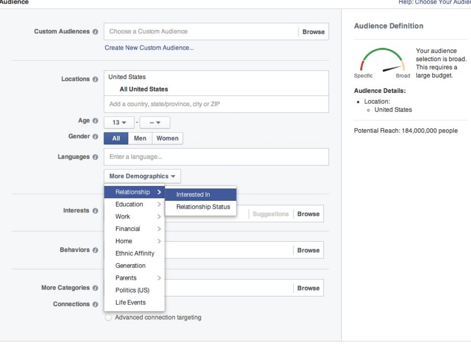471x353 pixels.
Task: Expand the Work submenu
Action: click(135, 217)
